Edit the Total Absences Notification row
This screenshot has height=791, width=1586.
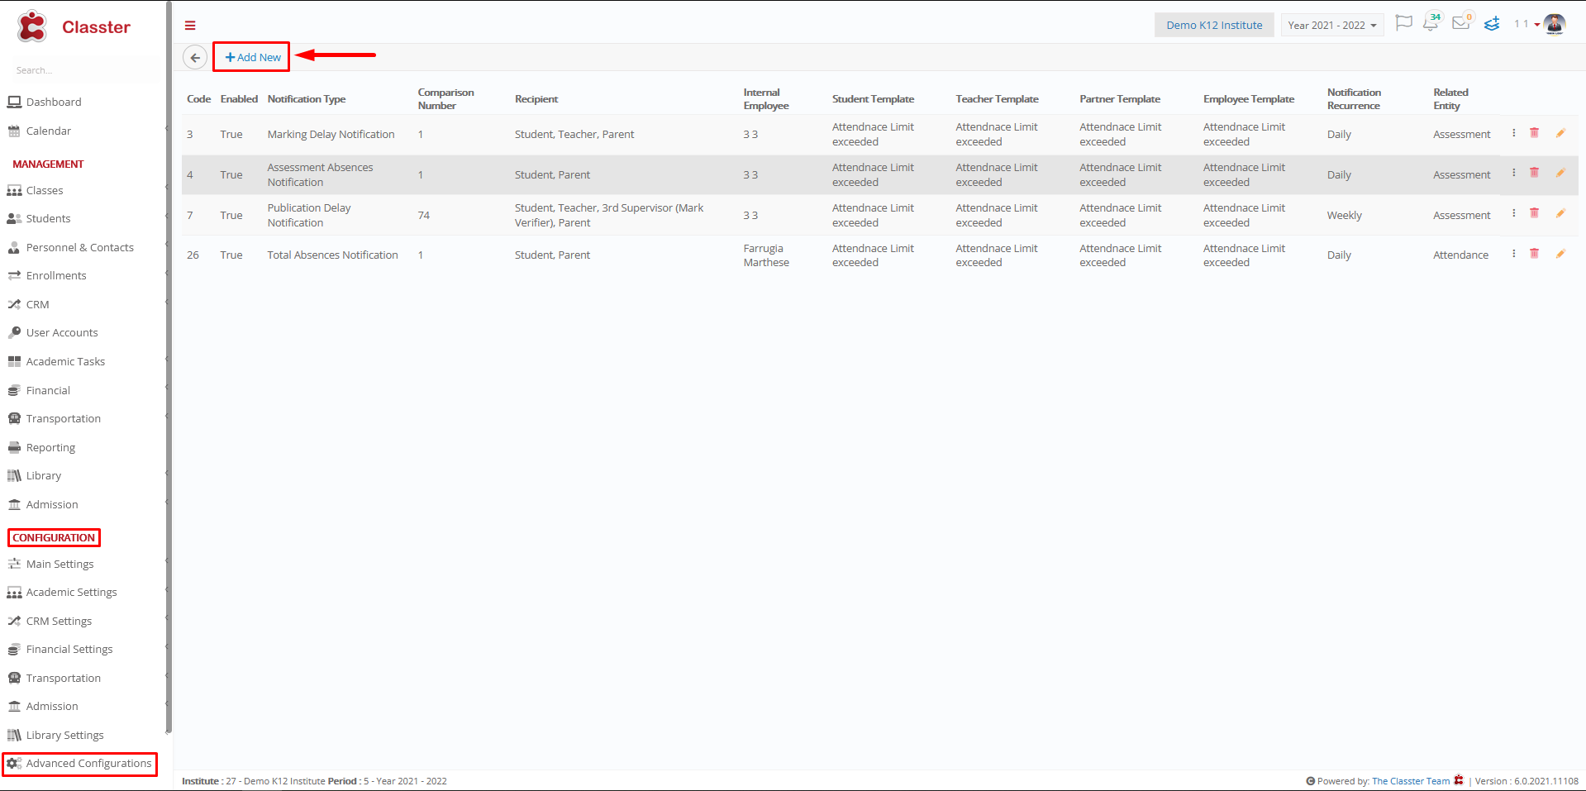1560,254
